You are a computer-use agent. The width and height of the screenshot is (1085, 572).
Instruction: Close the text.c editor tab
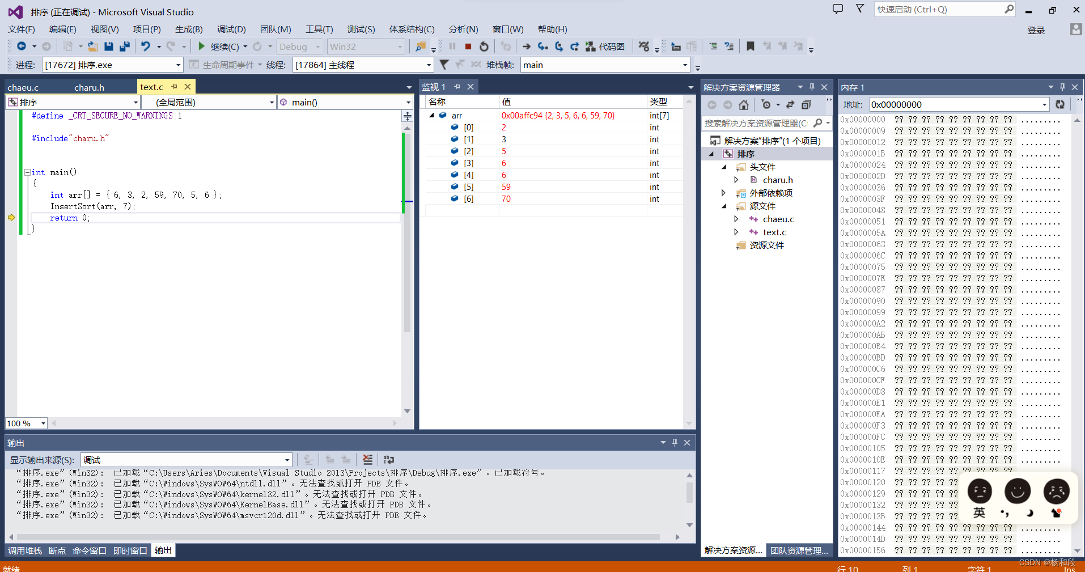(x=187, y=87)
